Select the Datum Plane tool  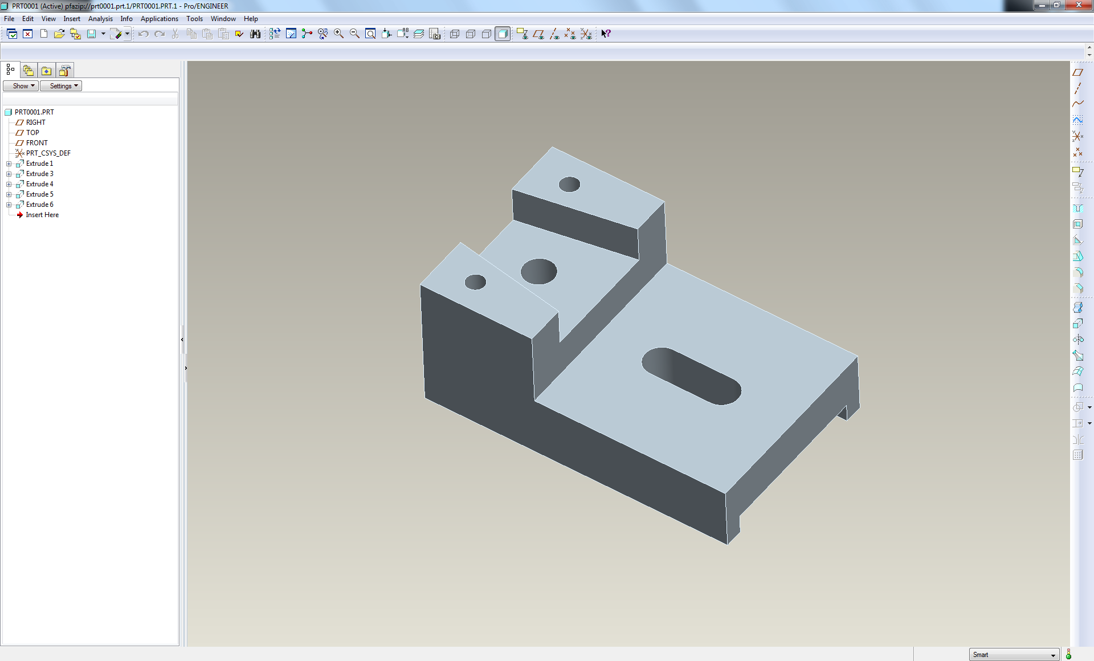(1077, 72)
